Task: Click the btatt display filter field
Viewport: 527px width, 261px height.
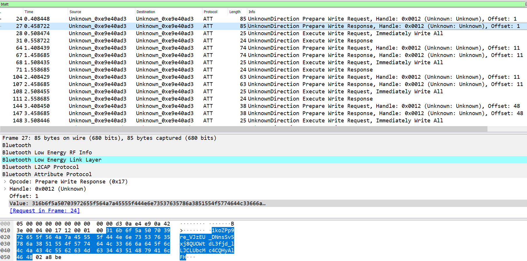Action: coord(262,4)
